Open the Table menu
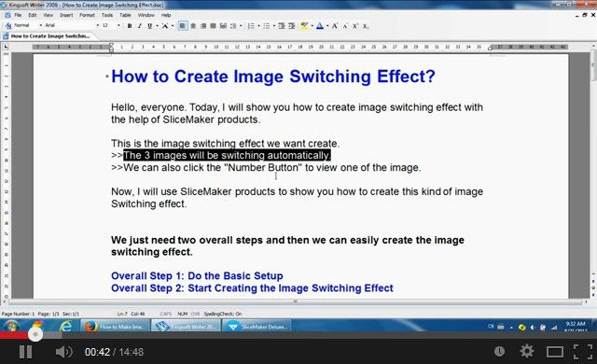Screen dimensions: 597x364 point(125,15)
